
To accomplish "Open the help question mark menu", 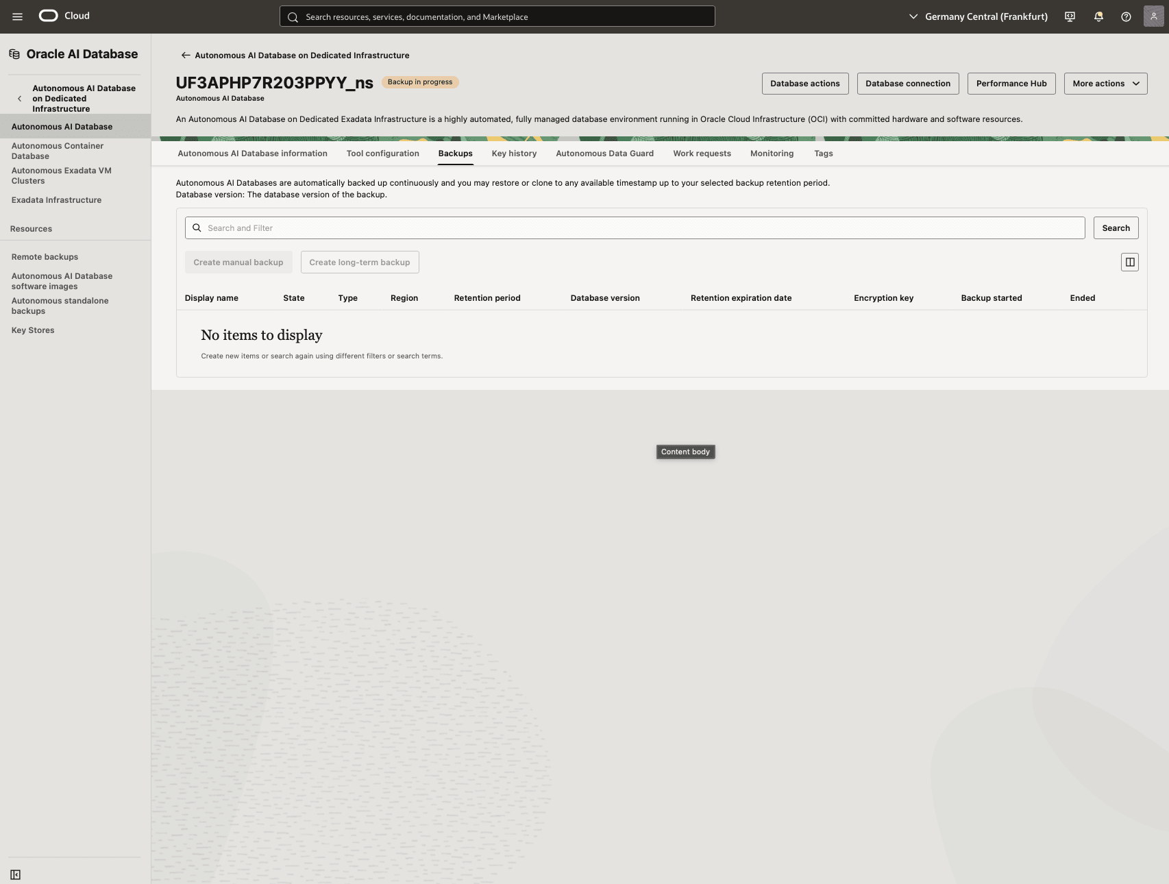I will point(1126,16).
